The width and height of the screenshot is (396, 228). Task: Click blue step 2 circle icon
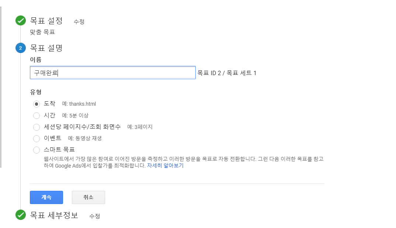[21, 48]
